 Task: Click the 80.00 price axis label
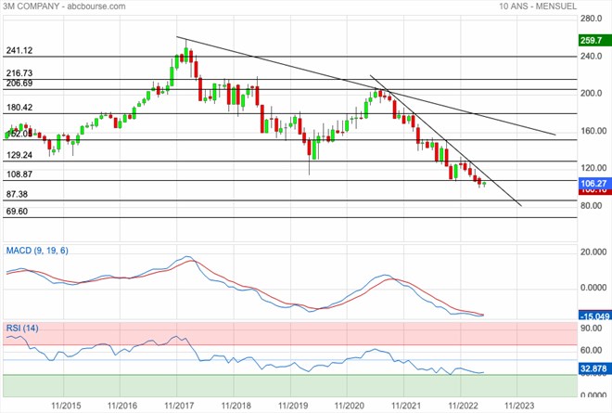pos(592,205)
